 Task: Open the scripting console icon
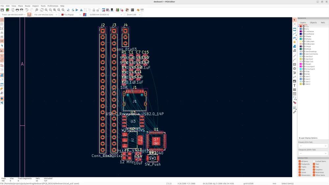[x=132, y=10]
